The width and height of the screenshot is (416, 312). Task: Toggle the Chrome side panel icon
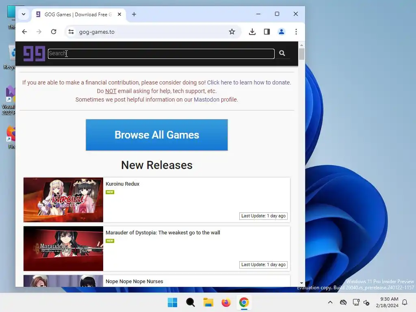pyautogui.click(x=267, y=32)
